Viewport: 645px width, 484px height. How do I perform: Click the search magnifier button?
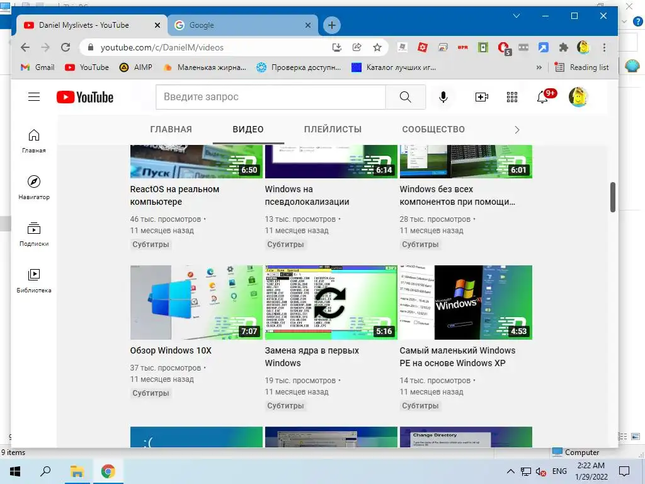click(x=405, y=97)
